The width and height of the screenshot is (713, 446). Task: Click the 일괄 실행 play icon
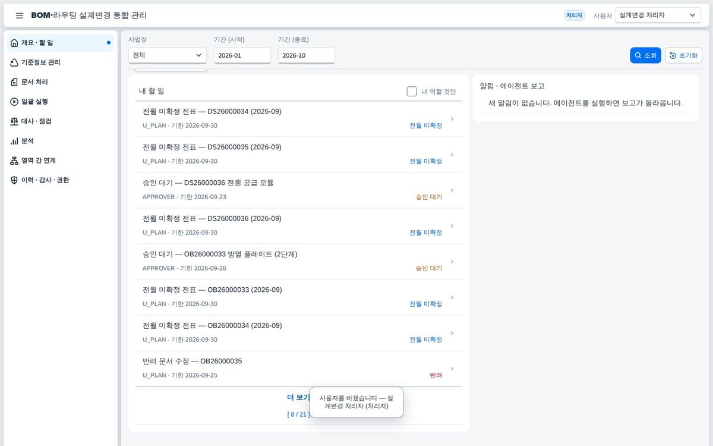[14, 102]
